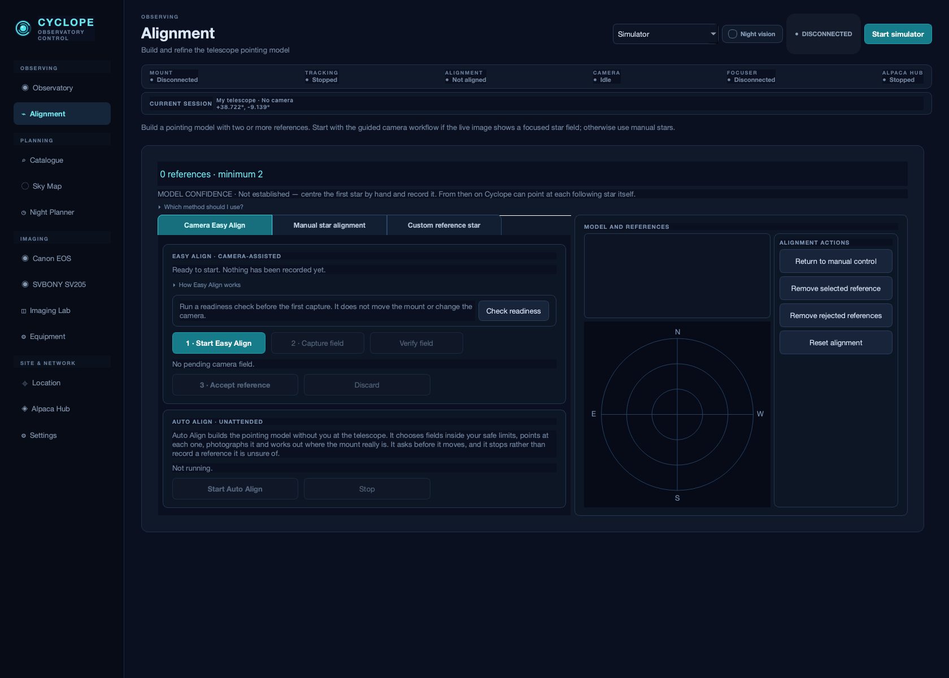Click the Discard button
This screenshot has height=678, width=949.
click(x=367, y=385)
